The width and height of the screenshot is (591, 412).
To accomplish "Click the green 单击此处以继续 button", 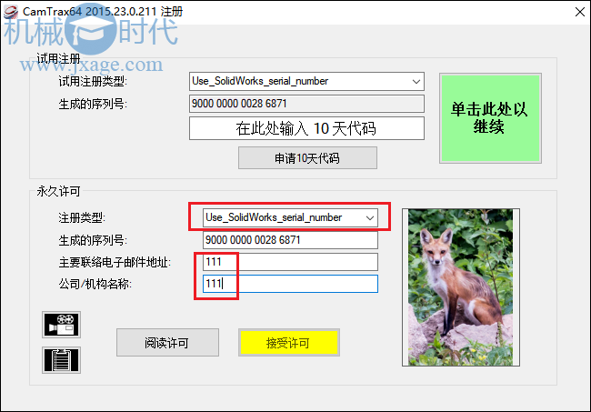I will [490, 118].
